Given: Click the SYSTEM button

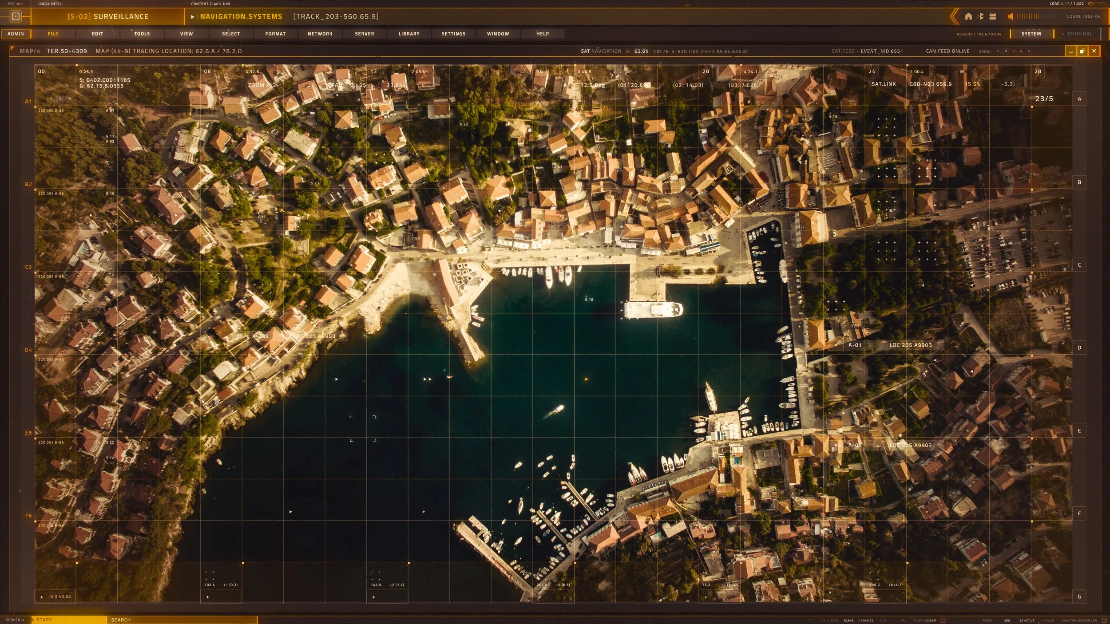Looking at the screenshot, I should point(1031,34).
